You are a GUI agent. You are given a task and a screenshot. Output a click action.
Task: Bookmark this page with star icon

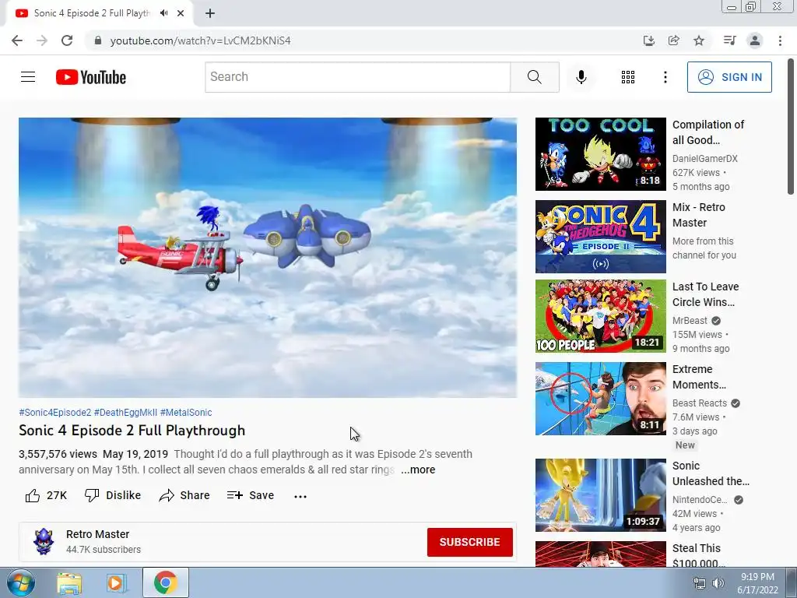699,40
